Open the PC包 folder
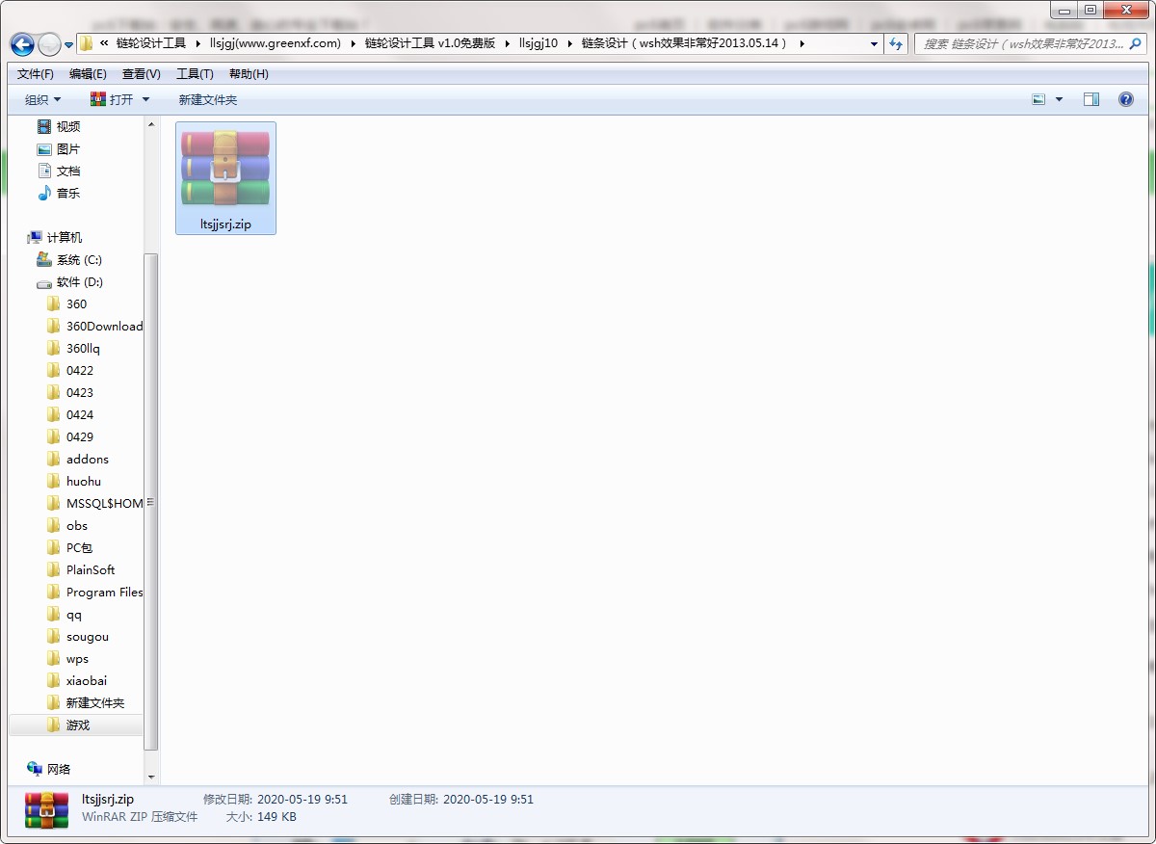1156x844 pixels. [70, 547]
